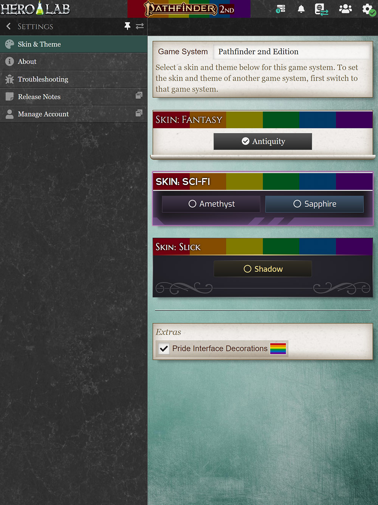
Task: Click the Troubleshooting bug icon
Action: [9, 79]
